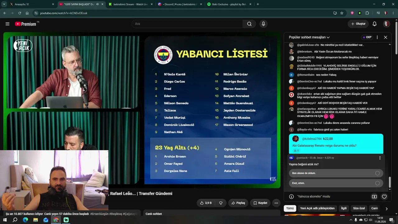Like the video with 3,9 B likes

pos(206,203)
